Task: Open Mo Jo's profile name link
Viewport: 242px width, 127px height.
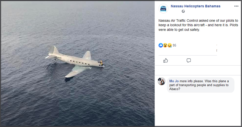Action: (x=174, y=81)
